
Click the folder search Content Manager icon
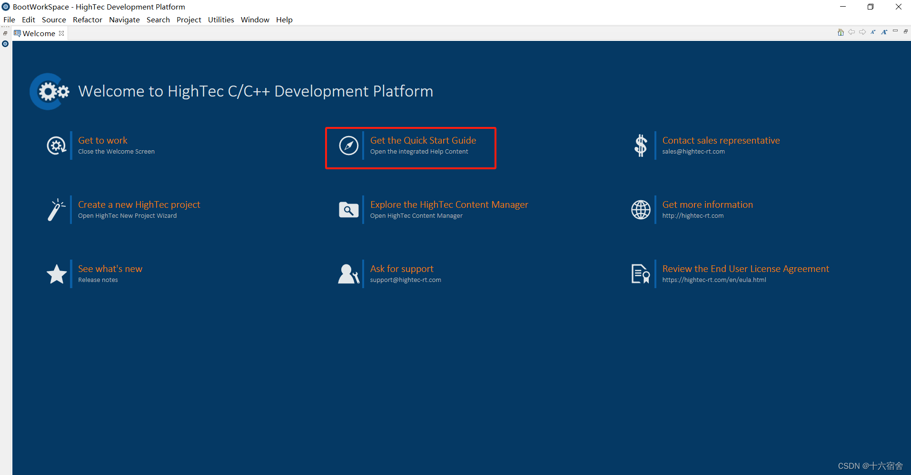click(x=349, y=210)
